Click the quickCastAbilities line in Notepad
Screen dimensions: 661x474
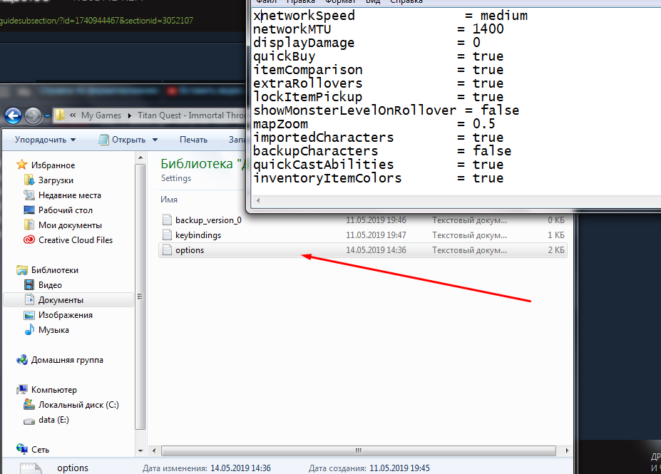tap(379, 165)
